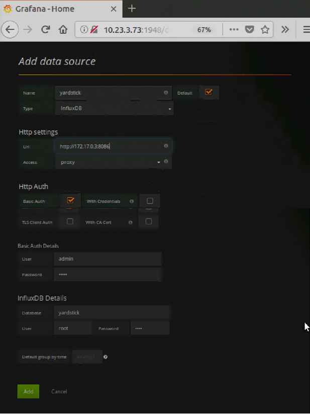
Task: Enable the TLS Client Auth checkbox
Action: 70,221
